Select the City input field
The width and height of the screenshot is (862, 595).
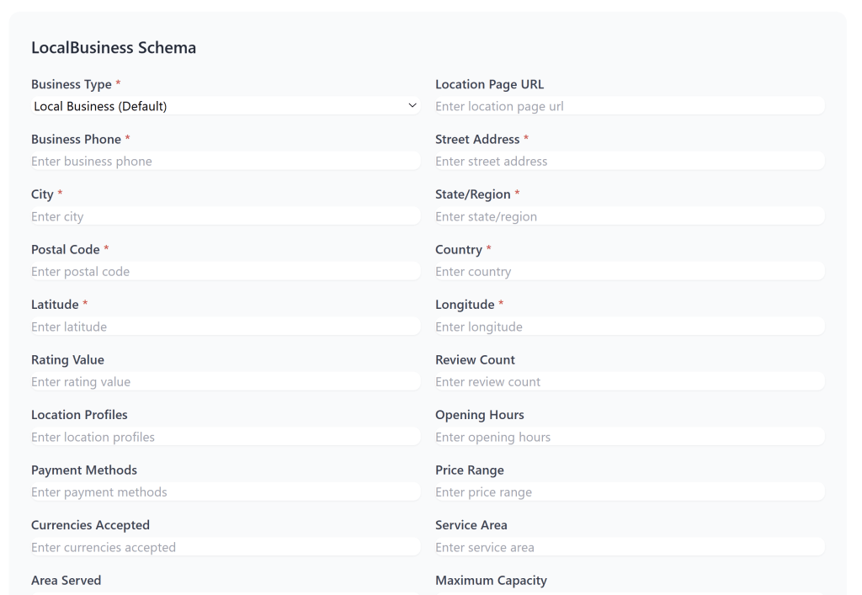[x=225, y=216]
